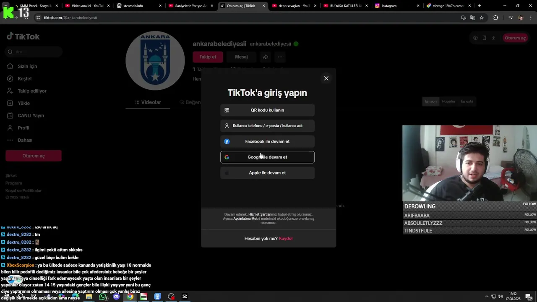Viewport: 537px width, 302px height.
Task: Click the Mesaj button on profile
Action: [241, 57]
